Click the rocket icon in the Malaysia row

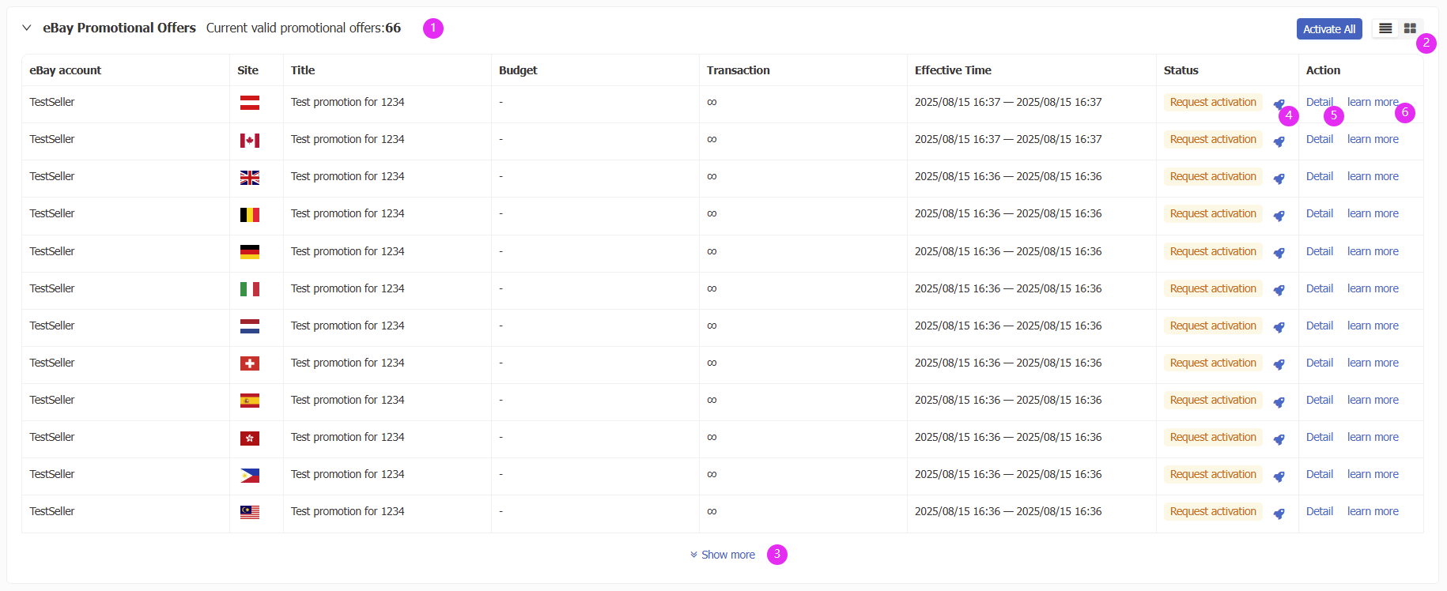pyautogui.click(x=1279, y=514)
